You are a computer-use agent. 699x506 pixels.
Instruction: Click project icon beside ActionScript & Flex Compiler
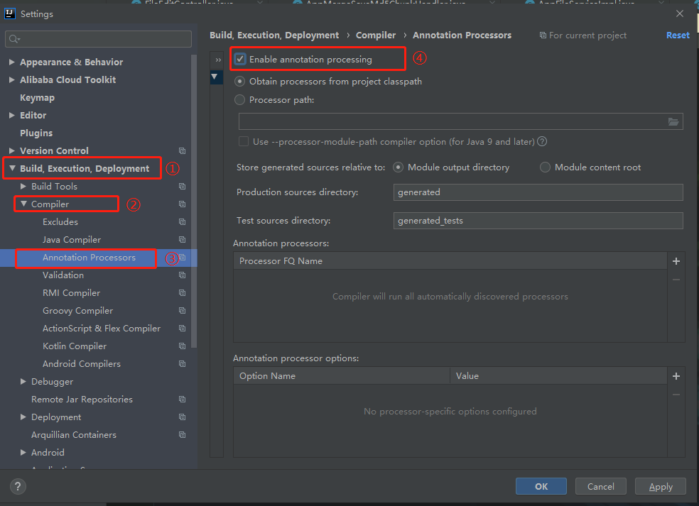183,329
